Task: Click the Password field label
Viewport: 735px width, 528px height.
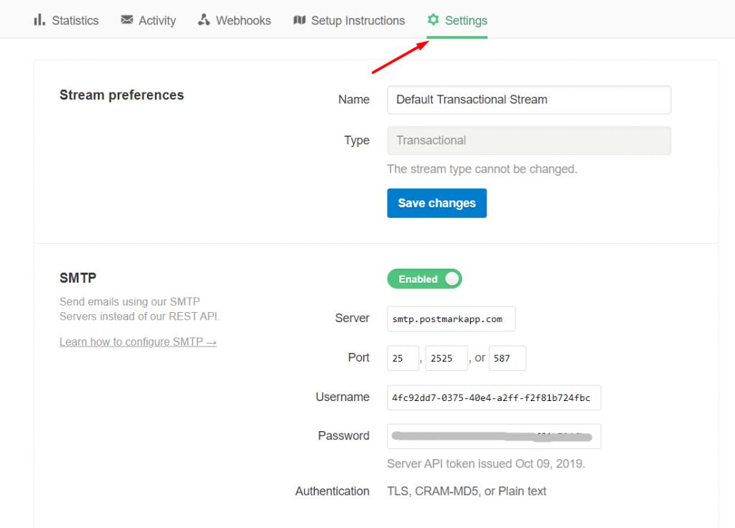Action: [x=344, y=435]
